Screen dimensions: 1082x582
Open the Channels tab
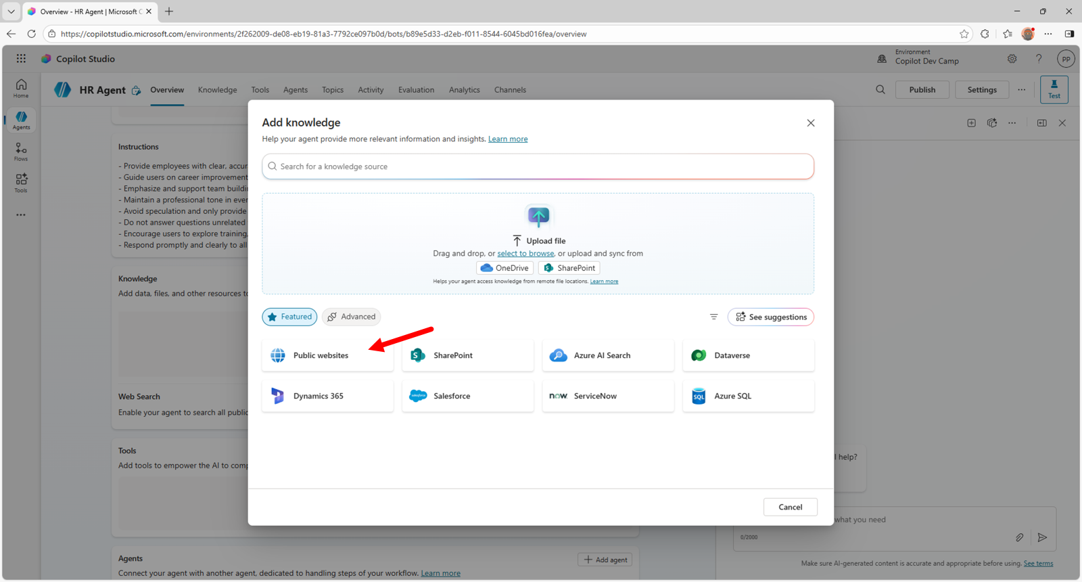point(510,89)
